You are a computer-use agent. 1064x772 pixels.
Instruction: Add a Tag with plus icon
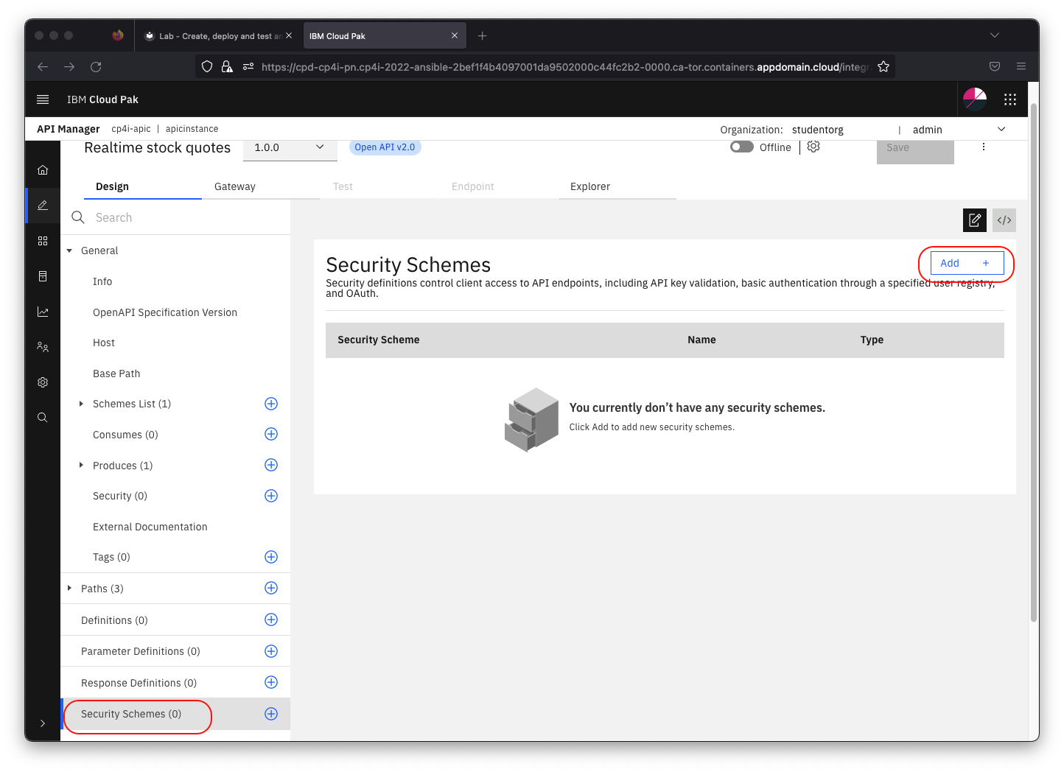pyautogui.click(x=271, y=557)
